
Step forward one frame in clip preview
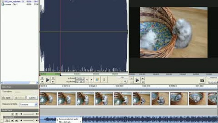tap(53, 78)
